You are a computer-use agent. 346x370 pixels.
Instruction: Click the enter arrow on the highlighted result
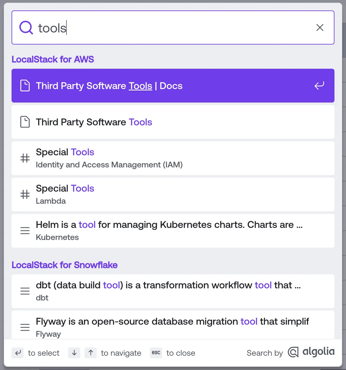click(x=319, y=86)
